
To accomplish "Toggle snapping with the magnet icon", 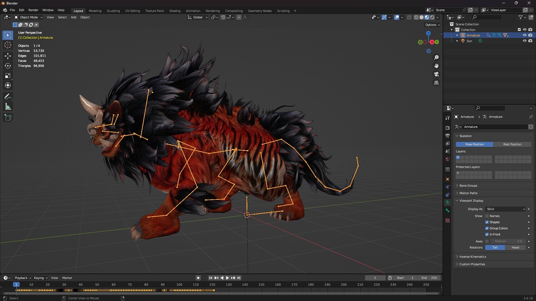I will point(223,17).
